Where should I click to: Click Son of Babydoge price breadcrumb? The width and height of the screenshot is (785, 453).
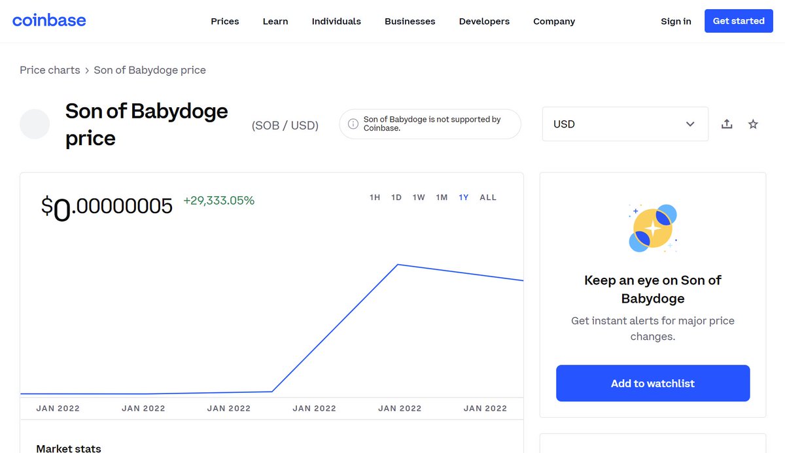point(150,70)
